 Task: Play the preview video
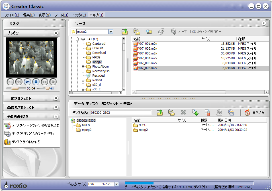27,82
